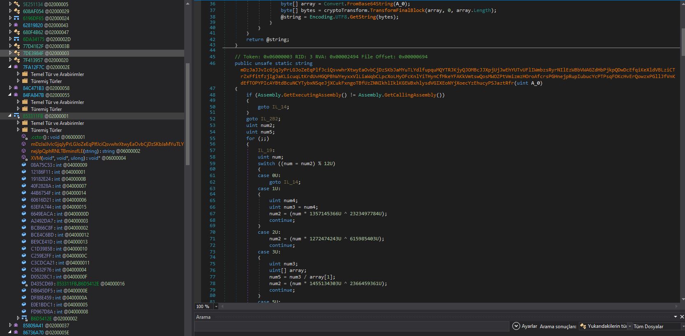
Task: Click the class icon beside 7F413957
Action: coord(17,60)
